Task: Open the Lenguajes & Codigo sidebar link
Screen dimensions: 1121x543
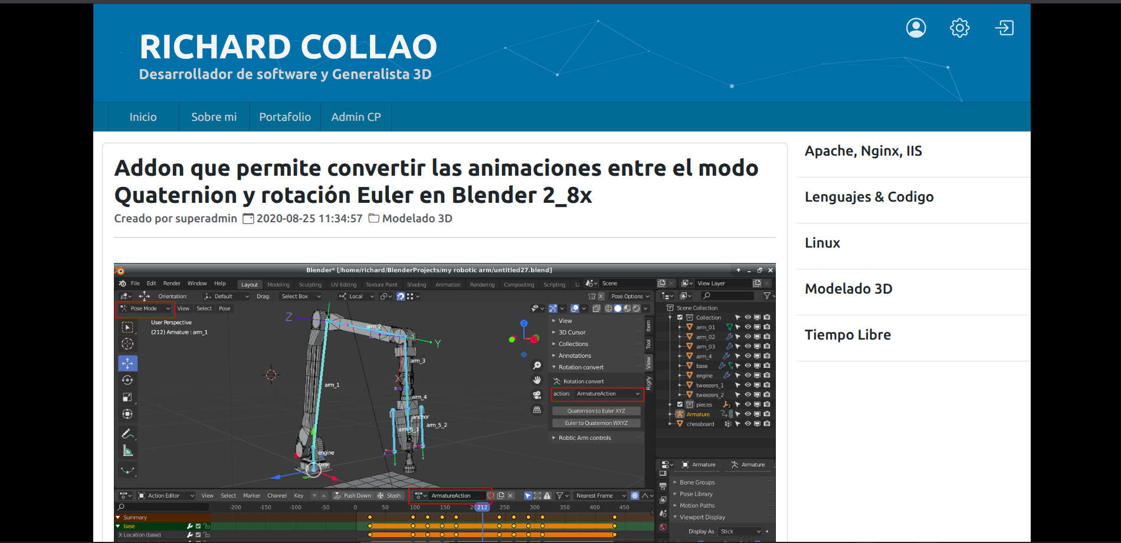Action: (869, 197)
